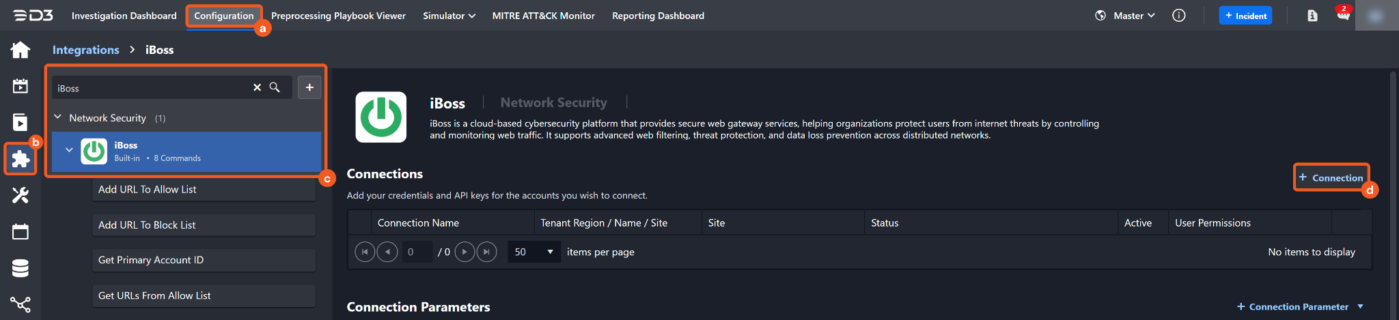
Task: Select the puzzle-piece Integrations sidebar icon
Action: (x=20, y=159)
